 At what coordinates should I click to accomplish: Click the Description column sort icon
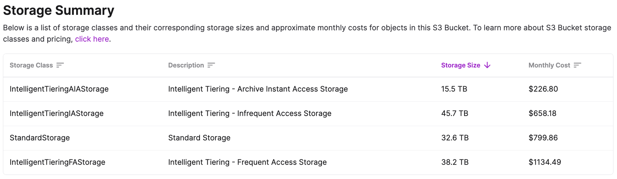[211, 65]
